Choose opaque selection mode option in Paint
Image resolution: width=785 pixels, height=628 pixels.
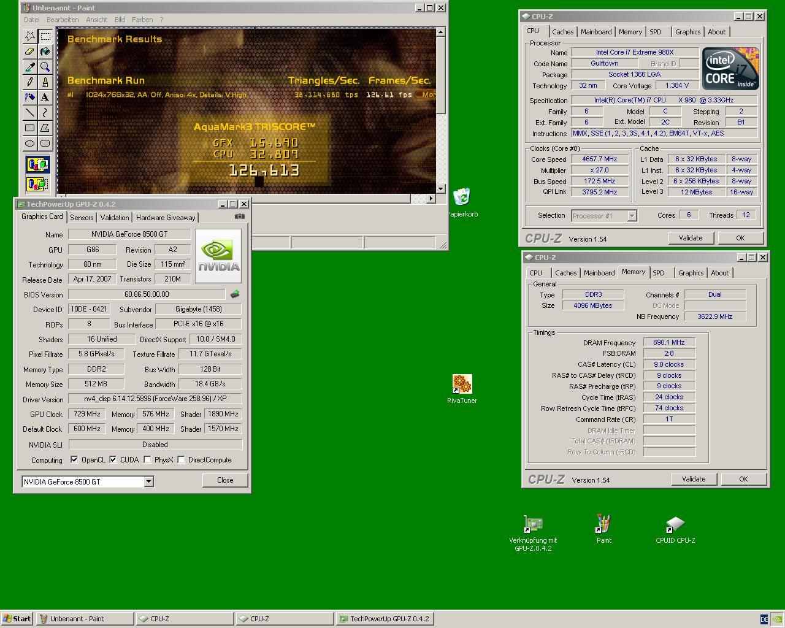[37, 164]
